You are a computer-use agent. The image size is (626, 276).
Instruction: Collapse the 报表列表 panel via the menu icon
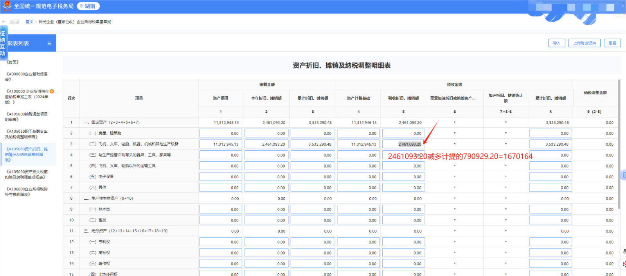pyautogui.click(x=49, y=43)
